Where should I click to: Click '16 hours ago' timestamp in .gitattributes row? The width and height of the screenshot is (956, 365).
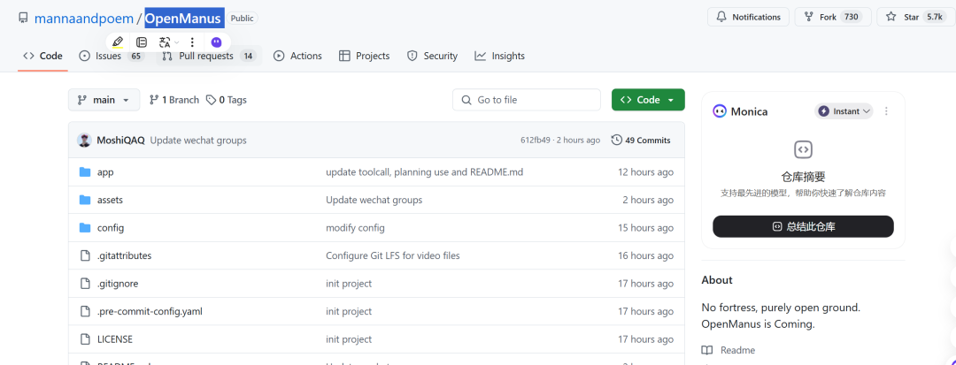coord(645,255)
